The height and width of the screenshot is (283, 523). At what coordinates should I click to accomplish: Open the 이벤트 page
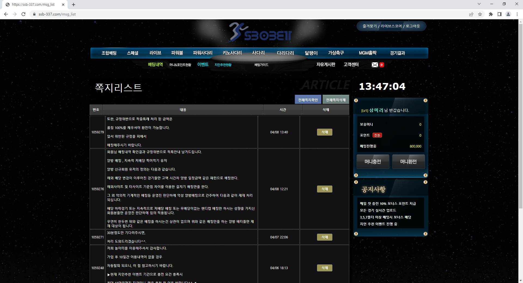[x=203, y=64]
